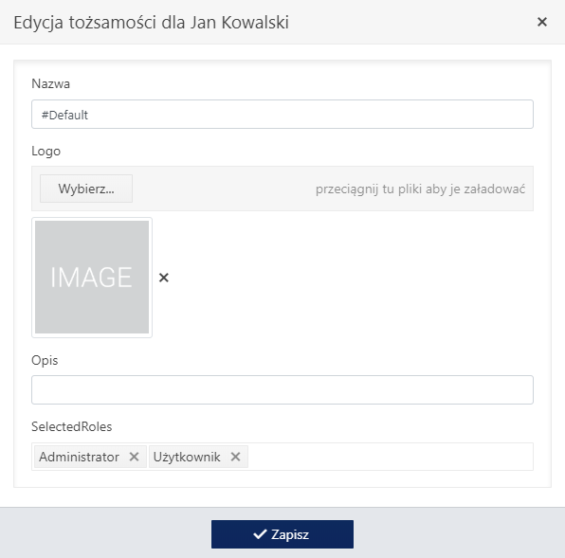Click the Nazwa field label

50,83
